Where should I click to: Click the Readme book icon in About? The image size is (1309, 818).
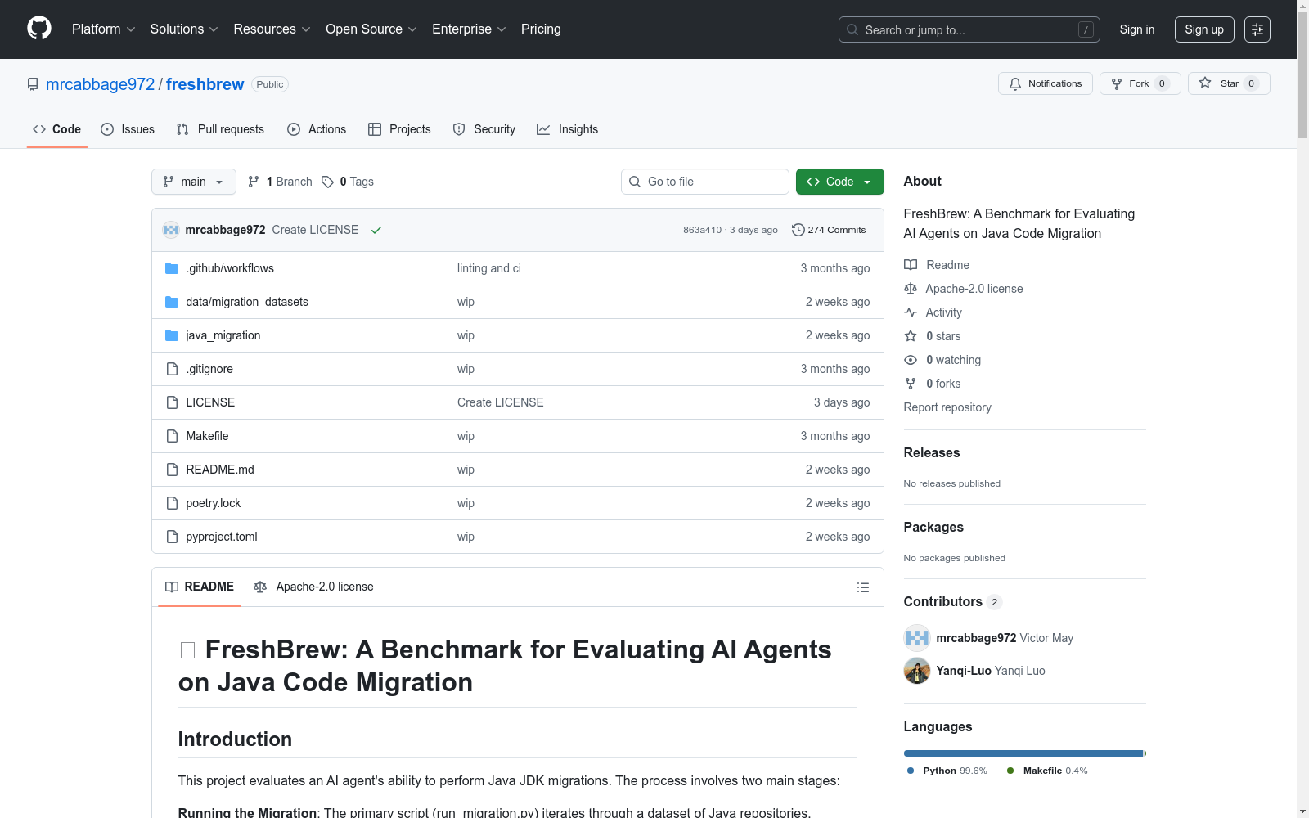(x=911, y=265)
